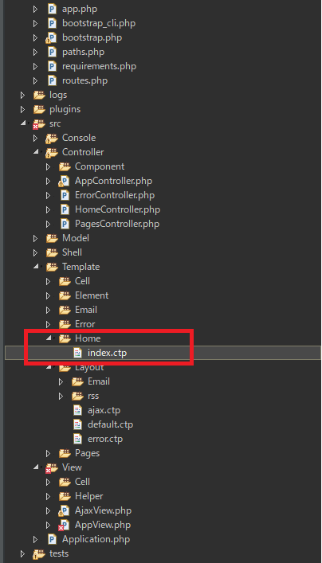Collapse the View folder arrow
Image resolution: width=322 pixels, height=563 pixels.
pos(36,467)
